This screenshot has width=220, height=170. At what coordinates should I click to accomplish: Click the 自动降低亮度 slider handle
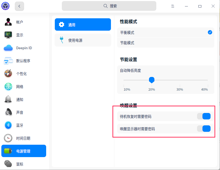(152, 80)
